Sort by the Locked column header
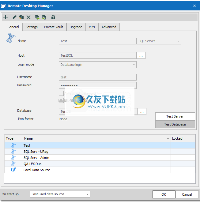The image size is (200, 203). pyautogui.click(x=183, y=138)
